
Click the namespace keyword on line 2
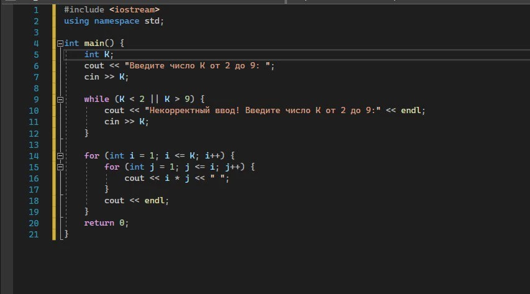117,21
